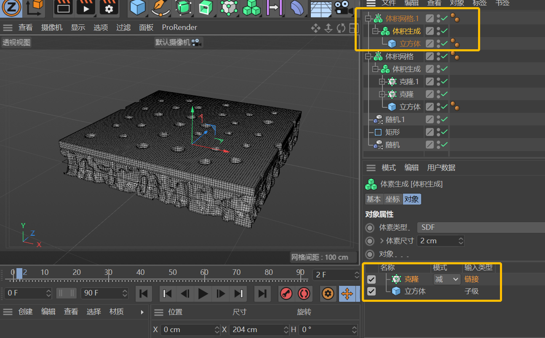This screenshot has width=545, height=338.
Task: Click the viewport orbit rotate icon
Action: pyautogui.click(x=341, y=28)
